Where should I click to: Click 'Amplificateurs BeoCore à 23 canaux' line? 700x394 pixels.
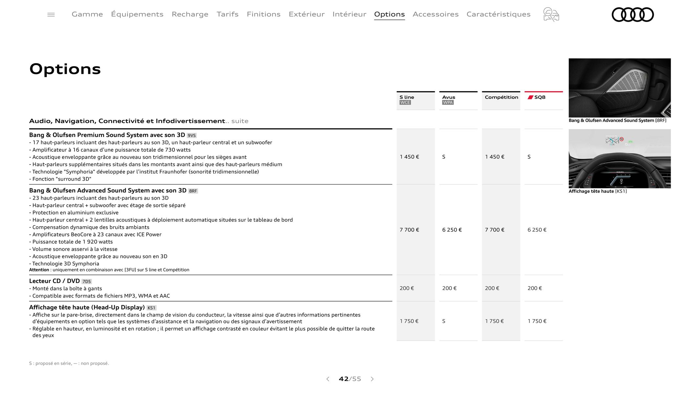click(95, 234)
